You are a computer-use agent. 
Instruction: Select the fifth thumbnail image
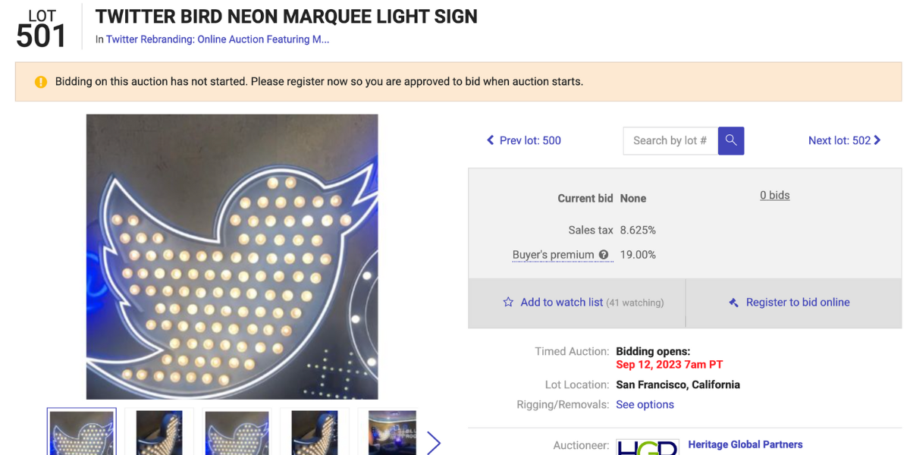click(392, 432)
